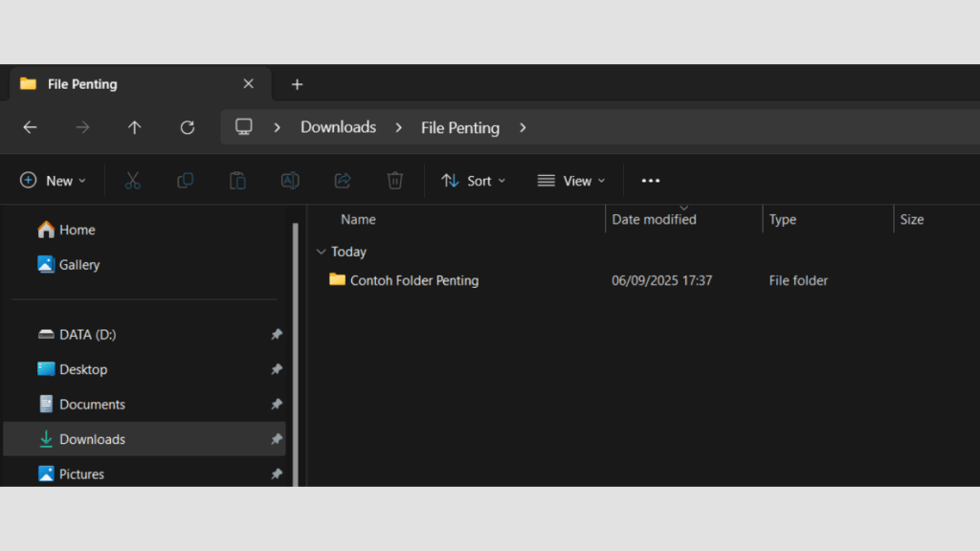The height and width of the screenshot is (551, 980).
Task: Click the Delete (trash) icon
Action: point(394,180)
